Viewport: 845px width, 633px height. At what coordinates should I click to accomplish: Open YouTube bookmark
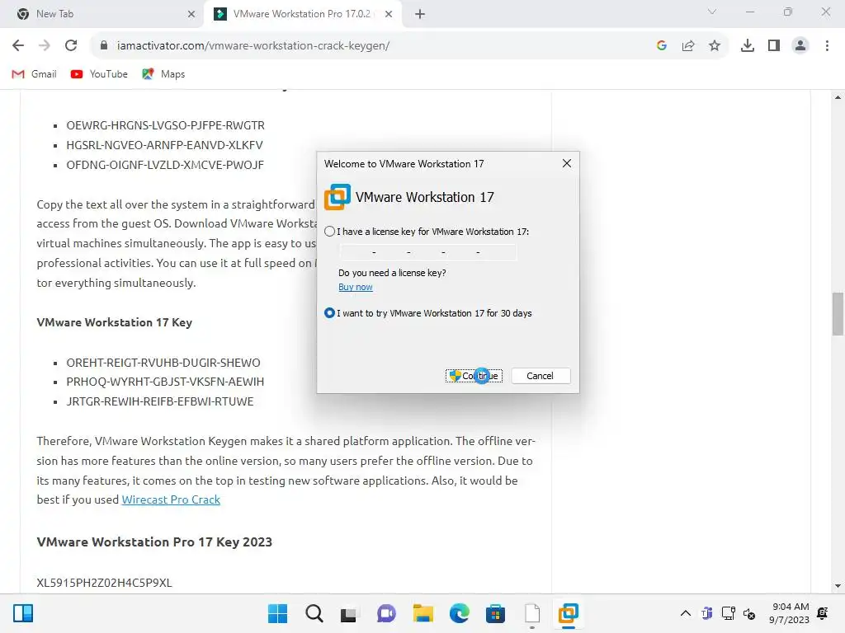pos(99,74)
